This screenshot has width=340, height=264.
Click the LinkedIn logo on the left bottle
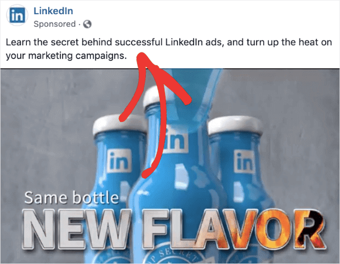pos(119,161)
